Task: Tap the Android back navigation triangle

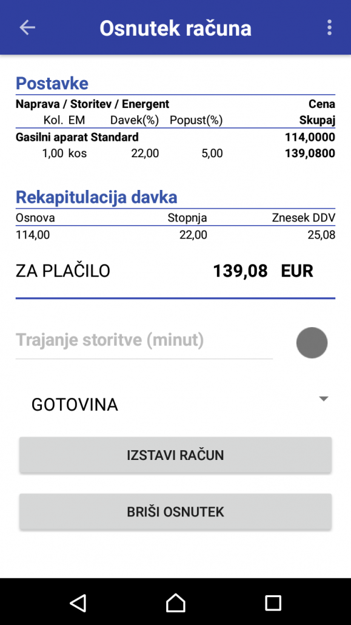Action: click(x=78, y=603)
